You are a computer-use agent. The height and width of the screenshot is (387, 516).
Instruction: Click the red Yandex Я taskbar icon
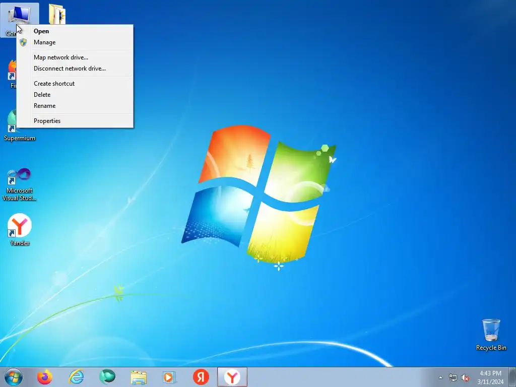point(201,377)
